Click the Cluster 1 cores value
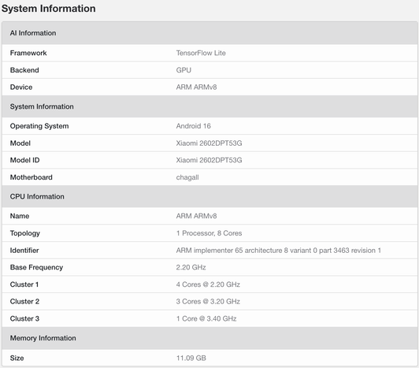Viewport: 419px width, 368px height. (x=208, y=284)
